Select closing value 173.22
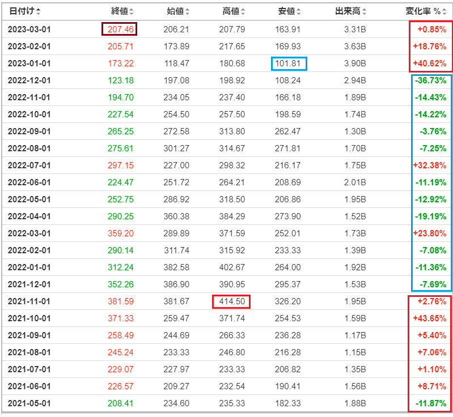The height and width of the screenshot is (417, 453). tap(121, 63)
